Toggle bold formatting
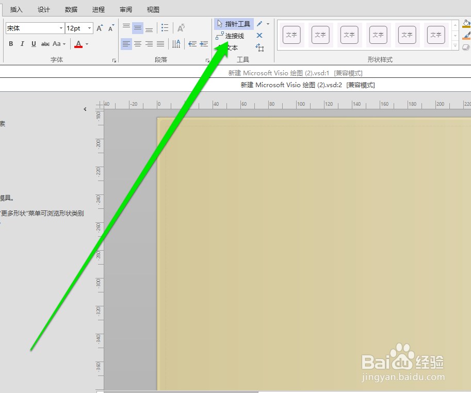 click(11, 44)
